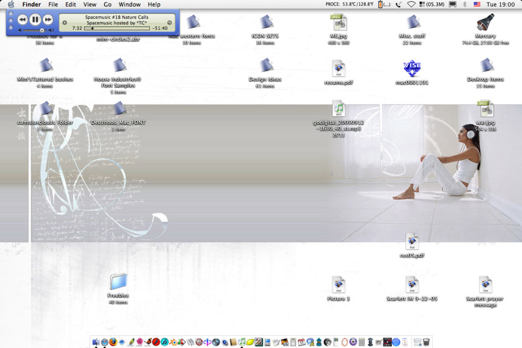Click right arrow in iTunes display
This screenshot has height=348, width=522.
169,22
